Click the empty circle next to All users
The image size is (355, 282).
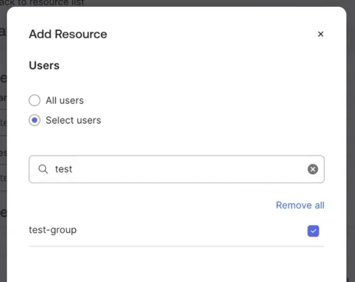34,100
